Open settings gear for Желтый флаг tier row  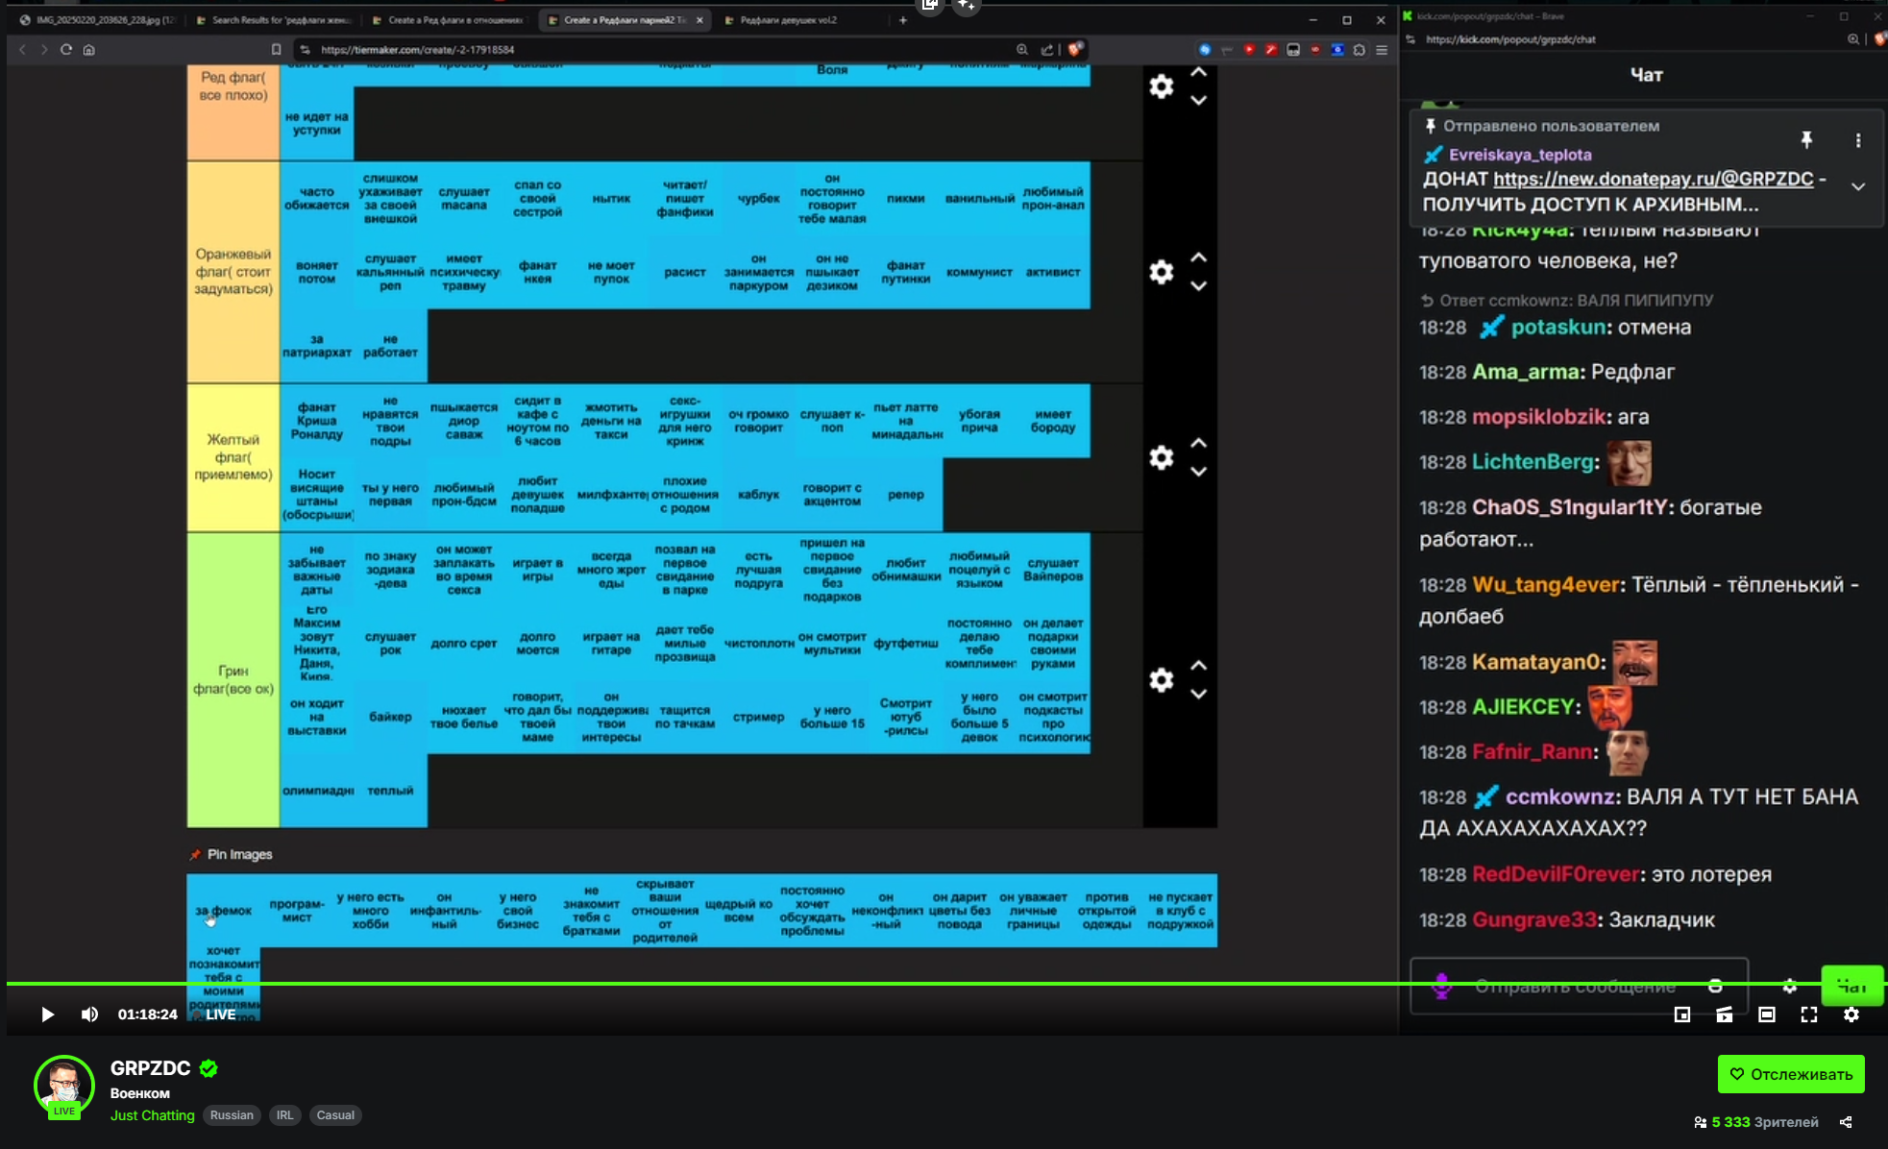[1161, 457]
